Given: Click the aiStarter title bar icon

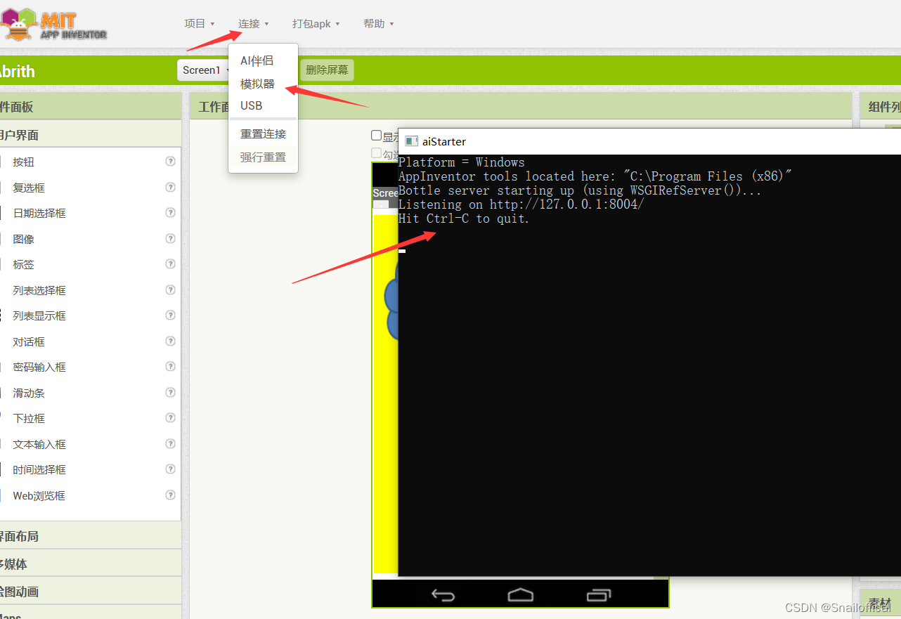Looking at the screenshot, I should pyautogui.click(x=410, y=141).
